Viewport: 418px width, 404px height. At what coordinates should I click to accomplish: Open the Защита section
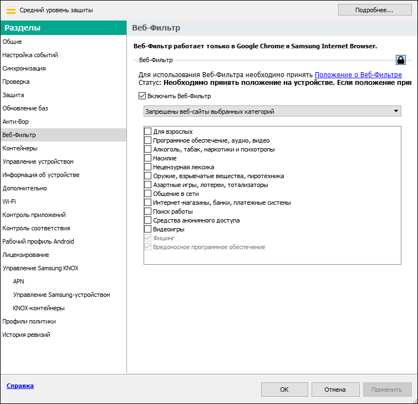(x=13, y=95)
